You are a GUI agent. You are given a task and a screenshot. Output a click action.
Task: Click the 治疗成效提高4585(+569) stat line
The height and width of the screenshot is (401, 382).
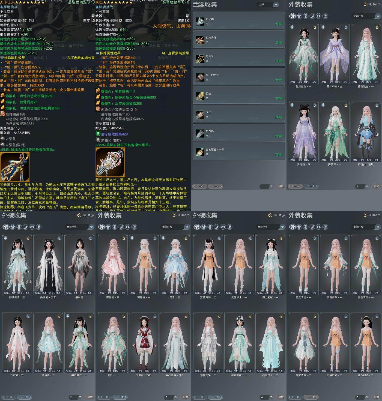click(115, 39)
